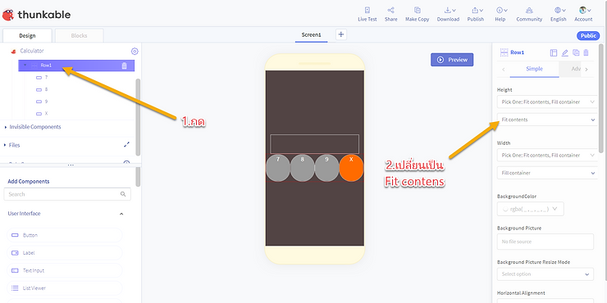The width and height of the screenshot is (607, 303).
Task: Open Width pick-one dropdown
Action: pyautogui.click(x=547, y=156)
